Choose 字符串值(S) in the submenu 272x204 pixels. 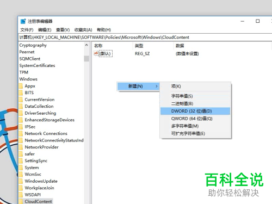[x=195, y=96]
